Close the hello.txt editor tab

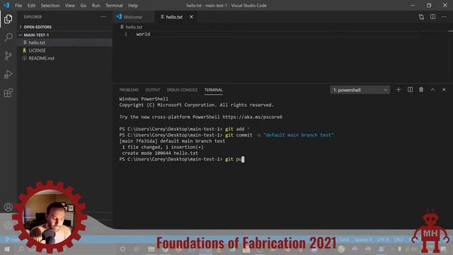(191, 17)
